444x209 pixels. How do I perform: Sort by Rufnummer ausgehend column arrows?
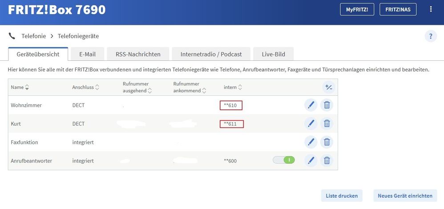pyautogui.click(x=150, y=91)
